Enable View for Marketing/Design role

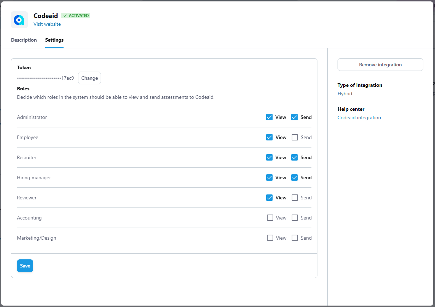point(270,238)
